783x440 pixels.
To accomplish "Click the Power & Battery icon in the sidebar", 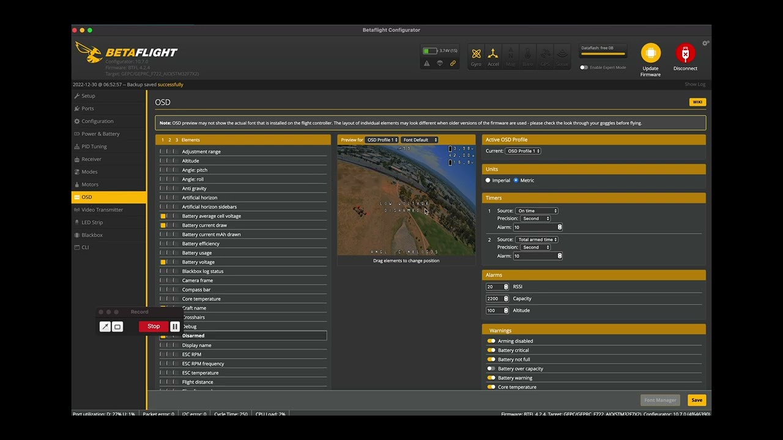I will coord(77,134).
